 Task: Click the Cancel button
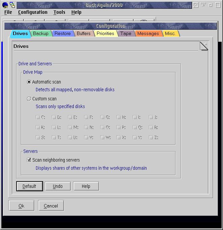51,206
